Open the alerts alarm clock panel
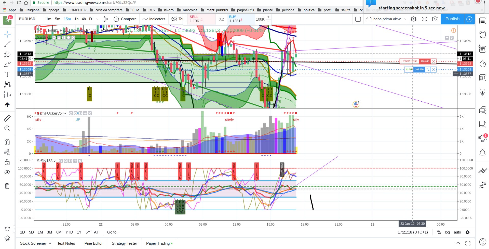Viewport: 489px width, 249px height. (x=483, y=35)
